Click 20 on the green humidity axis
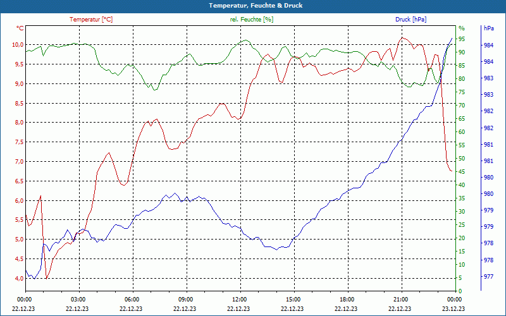The width and height of the screenshot is (506, 316). coord(462,238)
